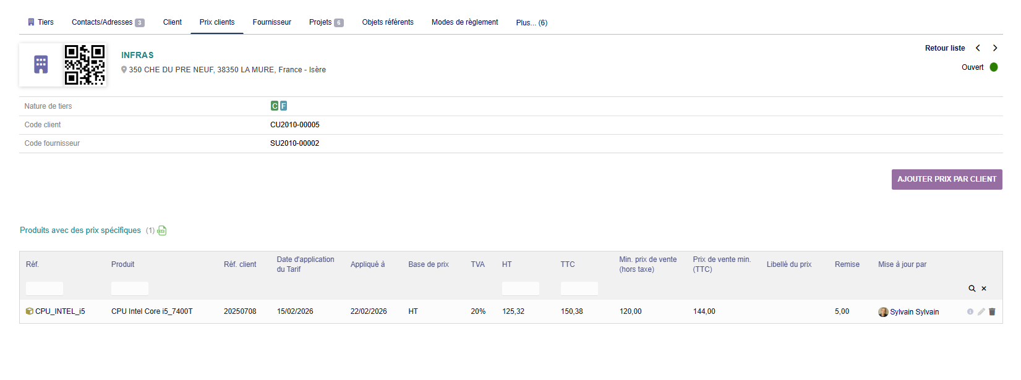Switch to the Fournisseur tab
This screenshot has width=1021, height=380.
(x=271, y=22)
